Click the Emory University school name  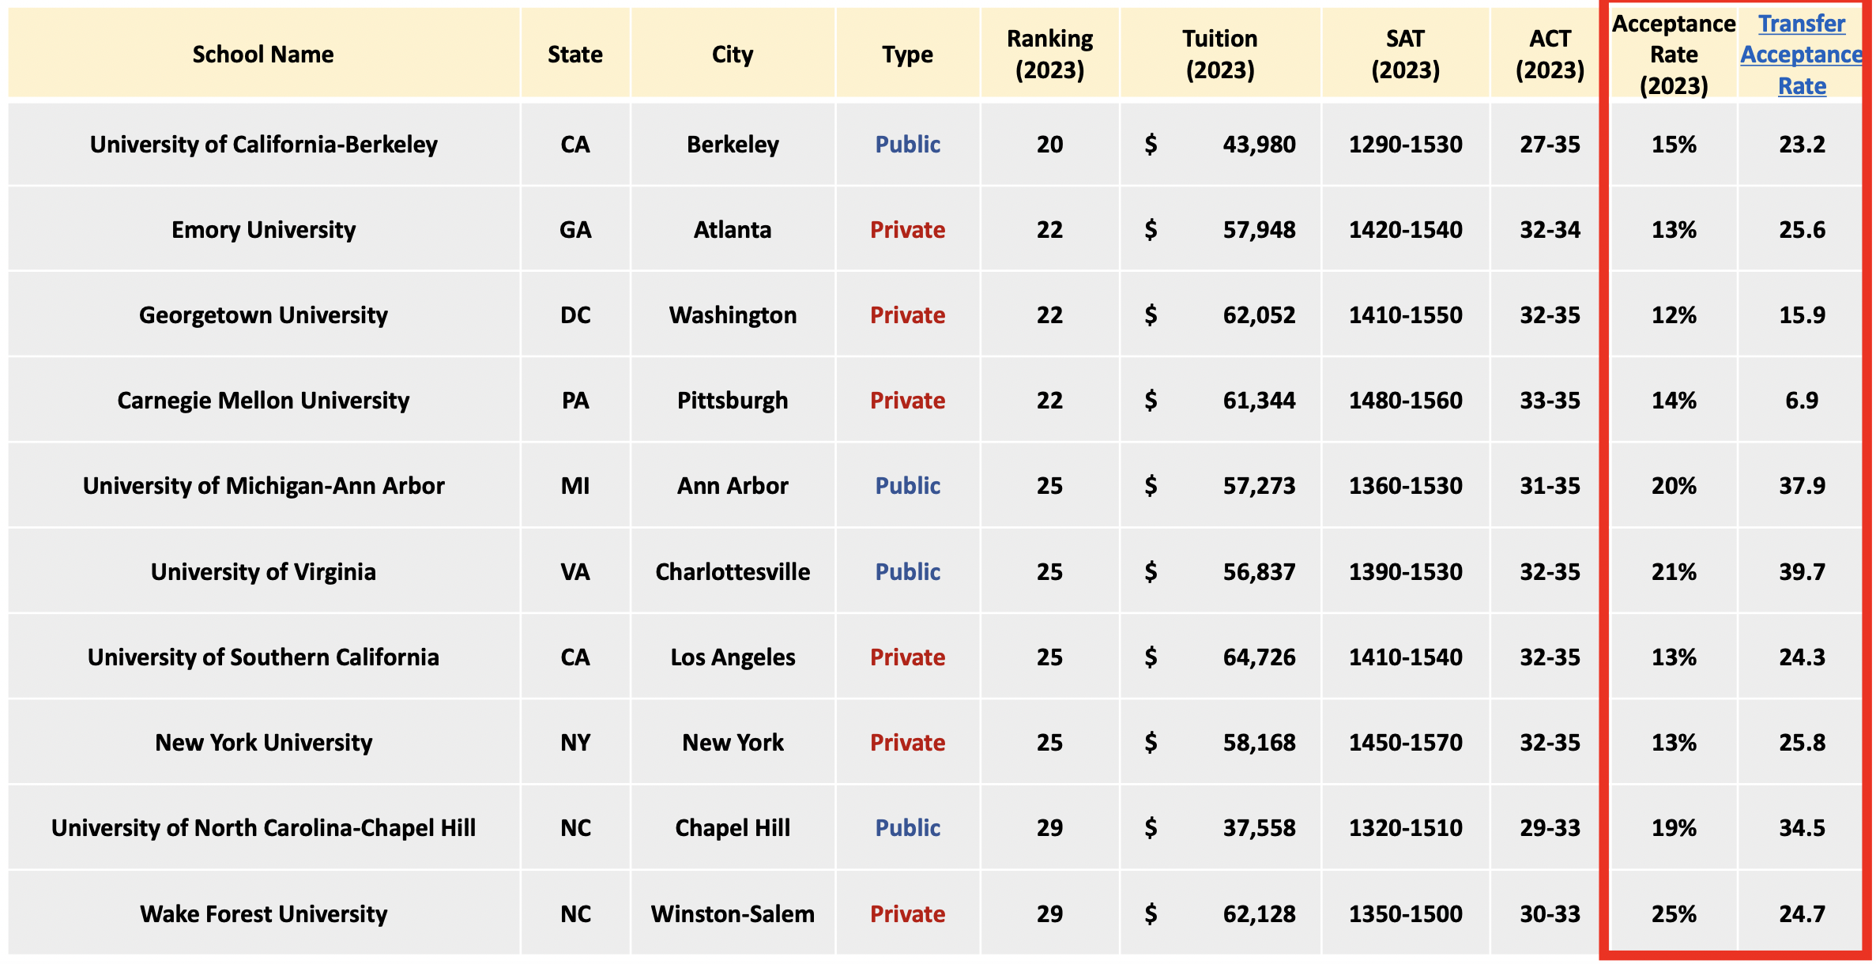tap(263, 230)
